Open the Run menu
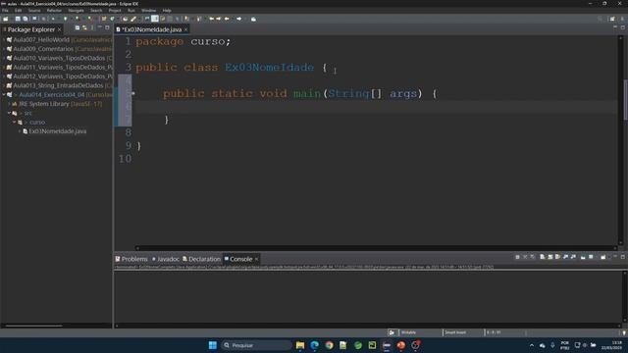Screen dimensions: 628x353 click(x=131, y=11)
